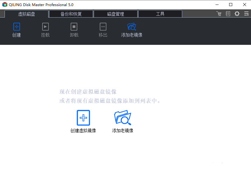Click the 创建 (Create) toolbar icon
Image resolution: width=251 pixels, height=172 pixels.
pyautogui.click(x=17, y=27)
